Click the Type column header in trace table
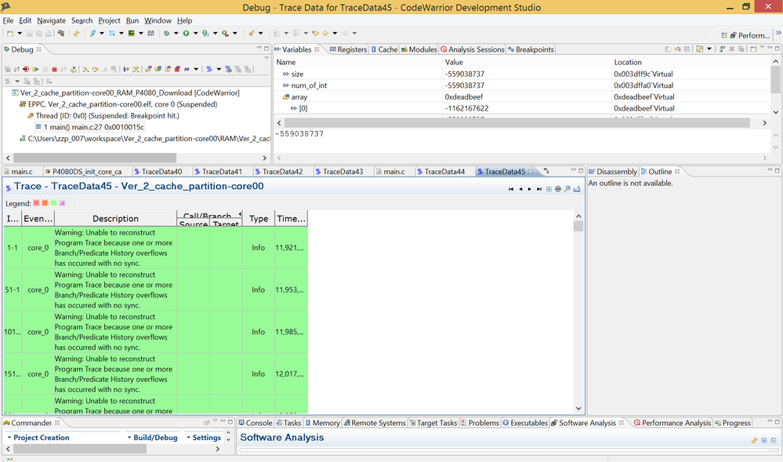 pos(259,219)
